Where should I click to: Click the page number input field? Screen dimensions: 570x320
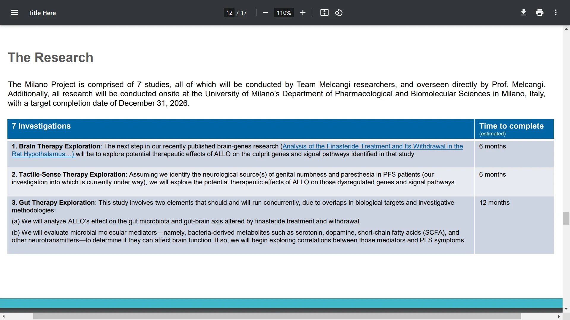click(229, 13)
